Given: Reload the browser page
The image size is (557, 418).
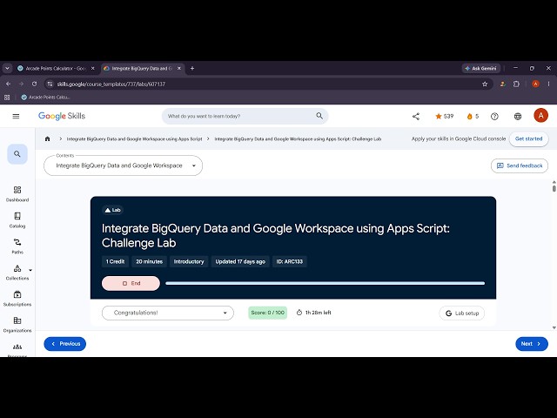Looking at the screenshot, I should [34, 84].
